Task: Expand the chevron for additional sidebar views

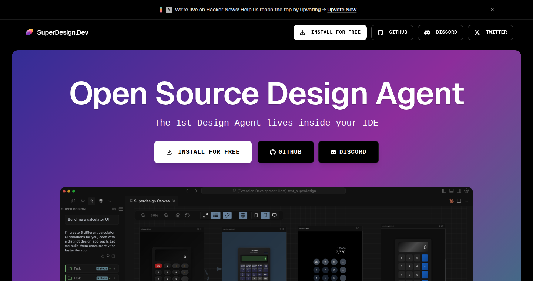Action: 110,201
